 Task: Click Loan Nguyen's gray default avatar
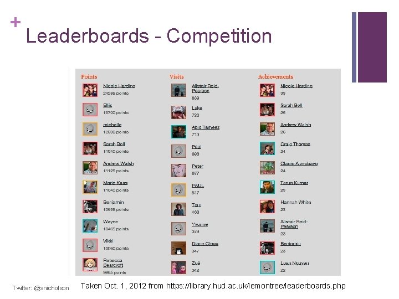point(267,267)
